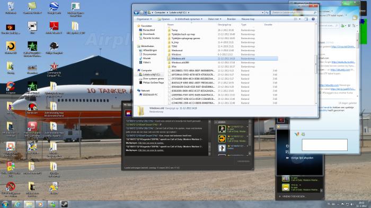This screenshot has width=371, height=208.
Task: Open Steam from the taskbar
Action: (x=64, y=204)
